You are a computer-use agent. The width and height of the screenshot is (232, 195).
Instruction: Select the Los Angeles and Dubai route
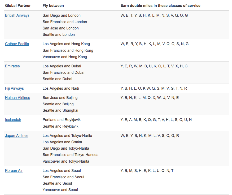(x=62, y=66)
